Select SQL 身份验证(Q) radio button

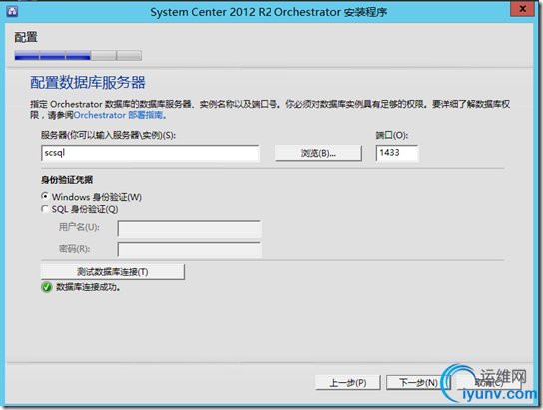45,209
